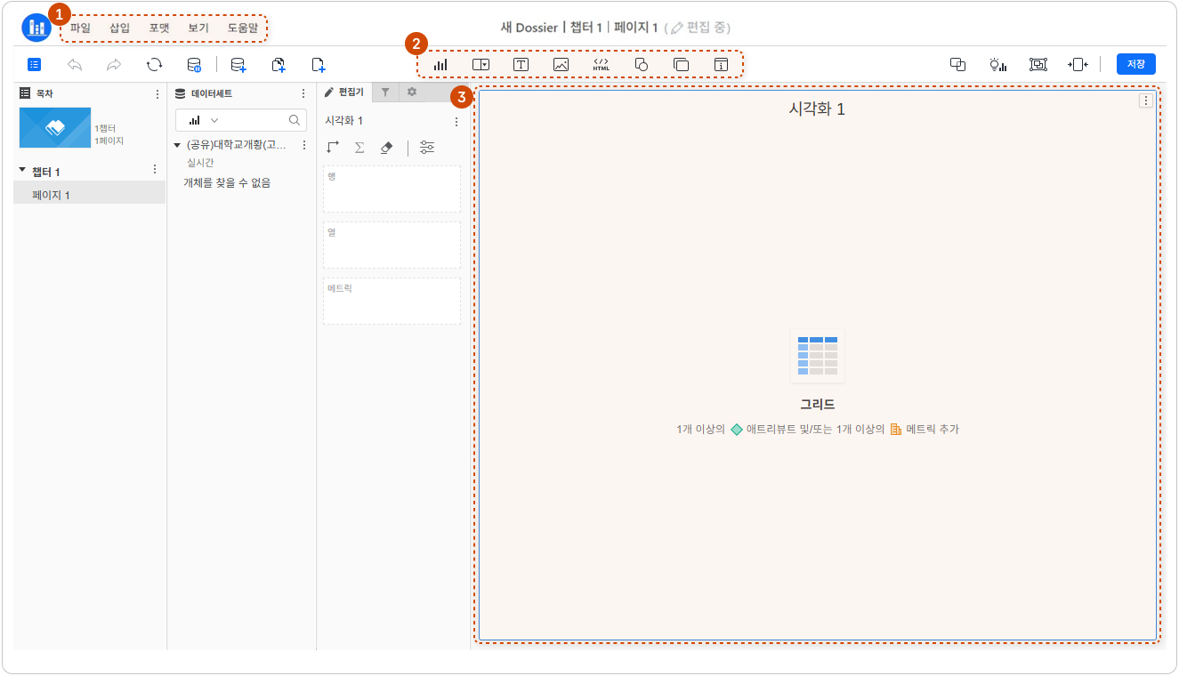Switch to the format gear tab

pyautogui.click(x=411, y=92)
